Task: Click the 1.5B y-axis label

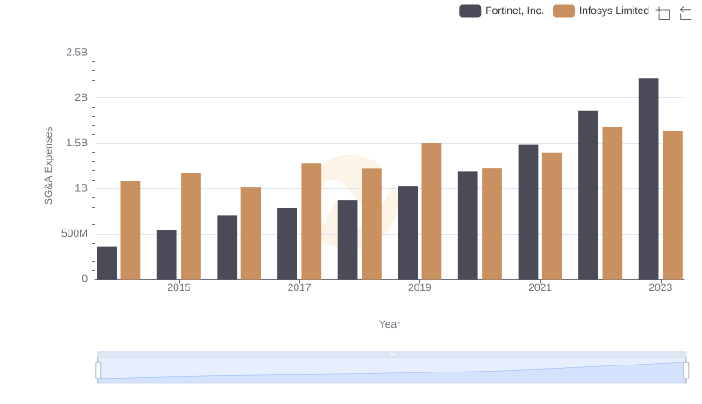Action: [x=77, y=143]
